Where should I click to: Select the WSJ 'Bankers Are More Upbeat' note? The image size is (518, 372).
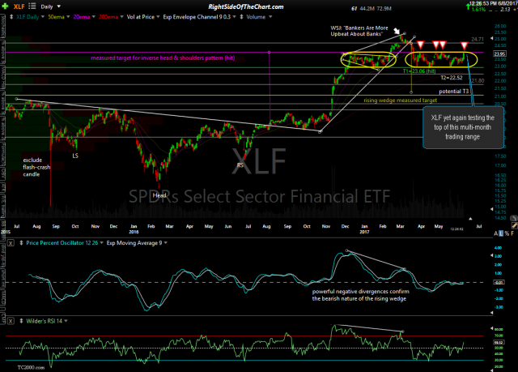pos(359,31)
